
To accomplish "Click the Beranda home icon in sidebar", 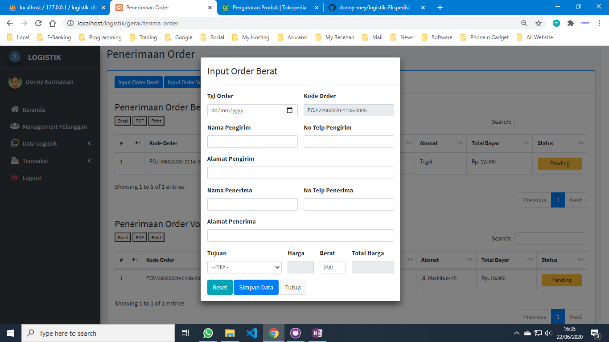I will click(15, 110).
